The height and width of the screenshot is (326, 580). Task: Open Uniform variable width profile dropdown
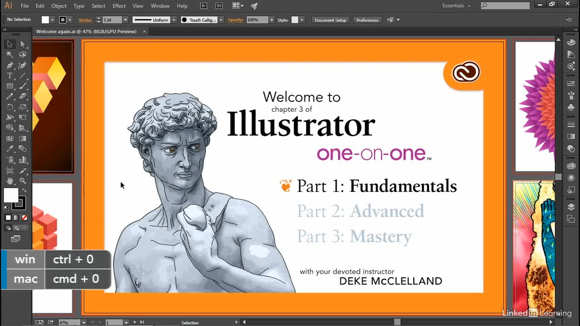pyautogui.click(x=174, y=20)
